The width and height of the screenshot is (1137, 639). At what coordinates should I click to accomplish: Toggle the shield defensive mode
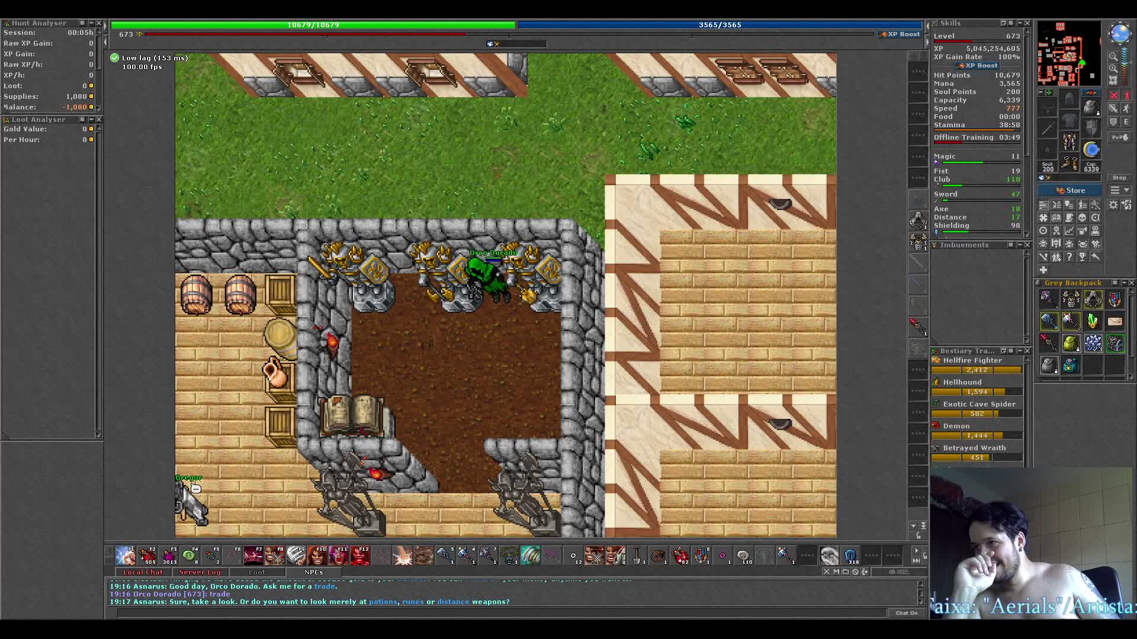(x=1113, y=122)
